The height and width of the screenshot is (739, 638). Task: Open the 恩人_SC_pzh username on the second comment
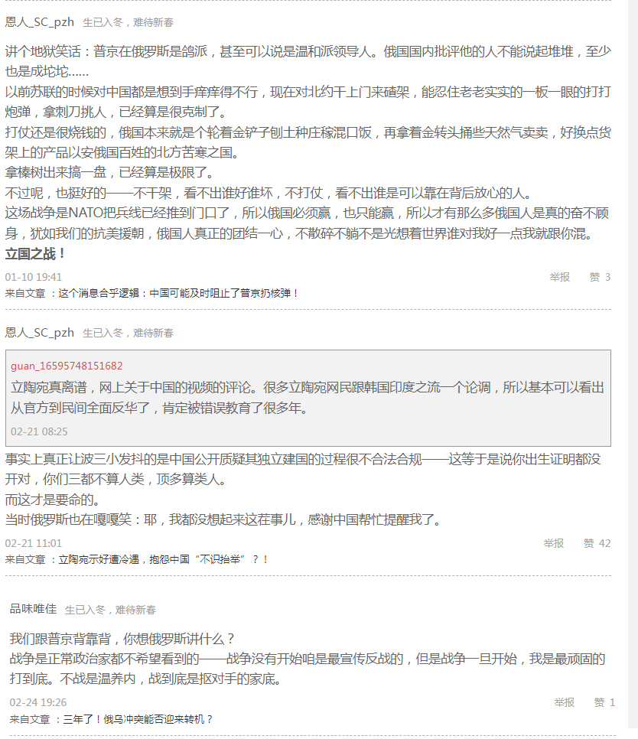pyautogui.click(x=40, y=333)
